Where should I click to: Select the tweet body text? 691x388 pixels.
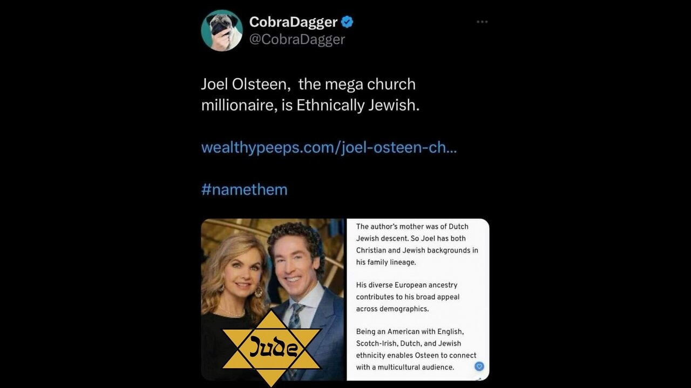[x=310, y=94]
